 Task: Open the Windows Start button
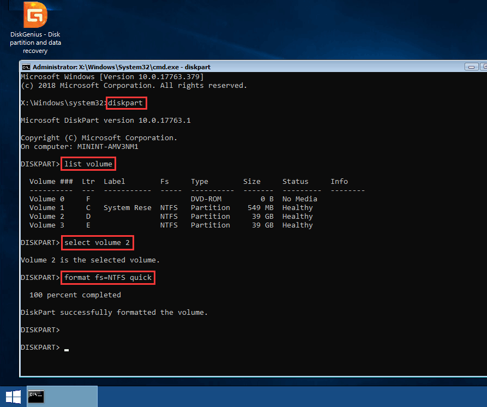point(13,396)
